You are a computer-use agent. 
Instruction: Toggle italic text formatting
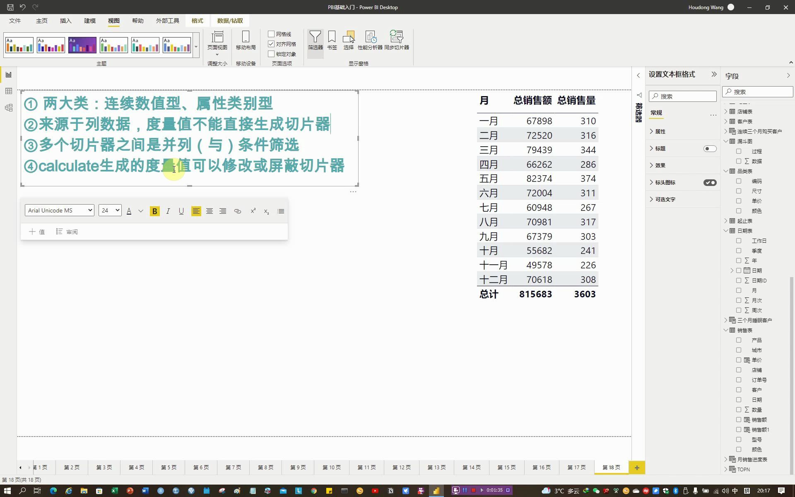(x=168, y=211)
